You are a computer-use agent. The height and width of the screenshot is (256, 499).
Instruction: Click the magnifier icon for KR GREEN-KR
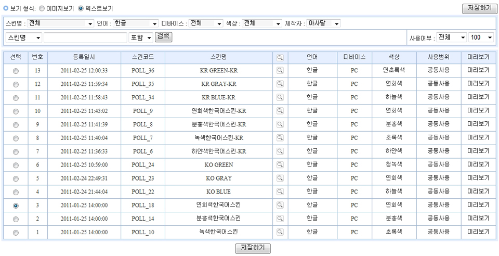(280, 70)
